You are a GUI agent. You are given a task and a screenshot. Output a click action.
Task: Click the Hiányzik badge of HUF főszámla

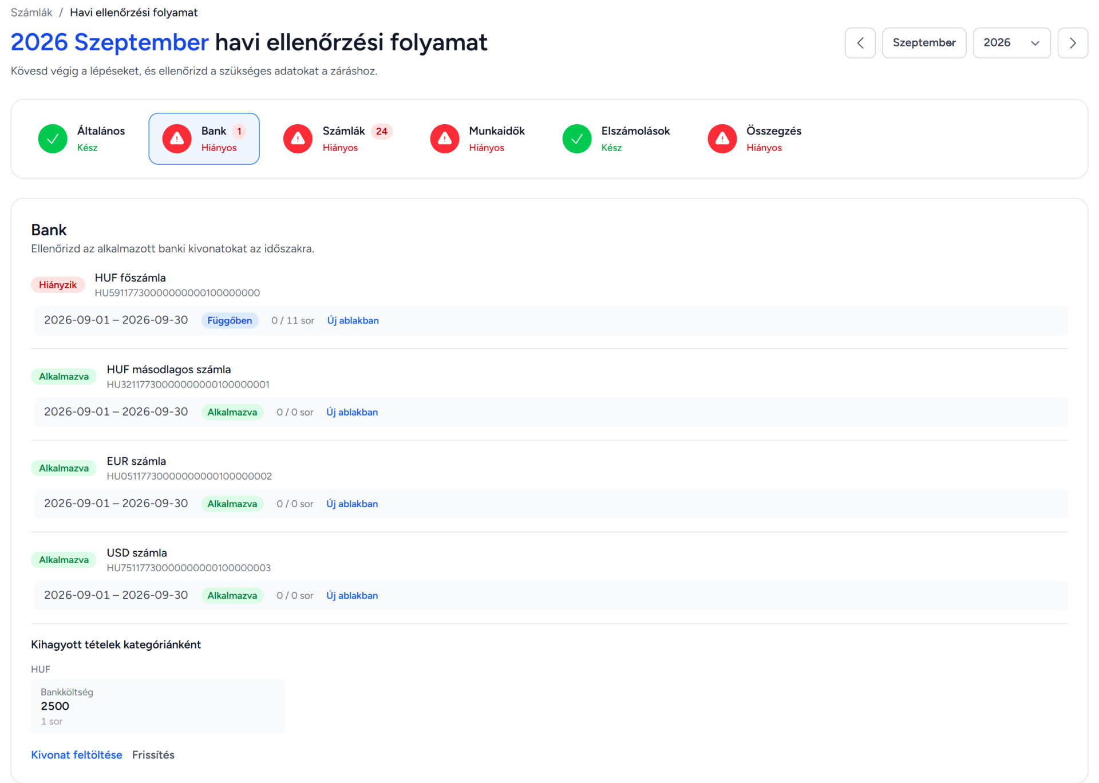coord(58,285)
